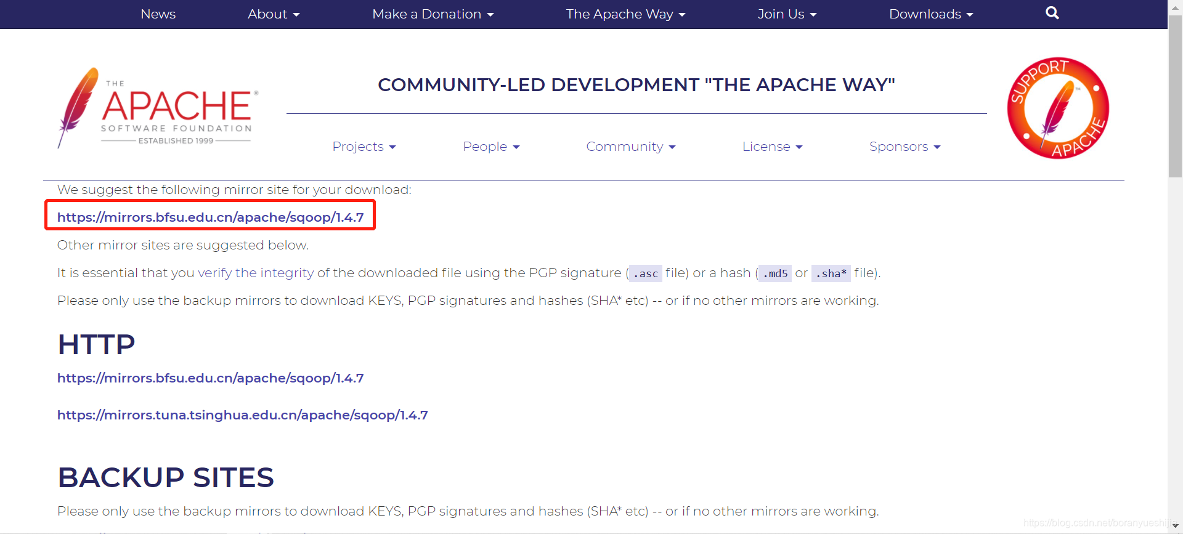Viewport: 1183px width, 534px height.
Task: Expand the Make a Donation dropdown
Action: pyautogui.click(x=433, y=14)
